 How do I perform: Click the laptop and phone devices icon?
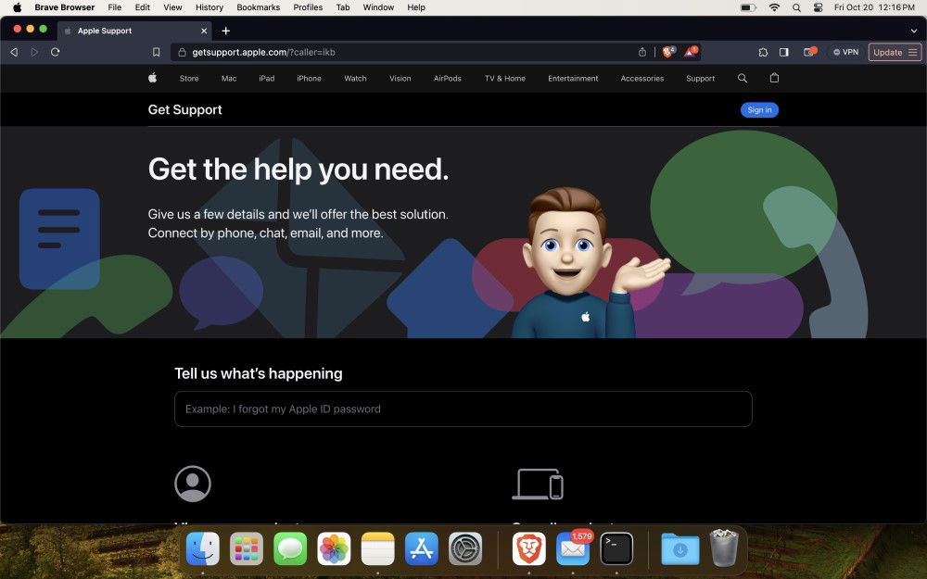(x=538, y=483)
